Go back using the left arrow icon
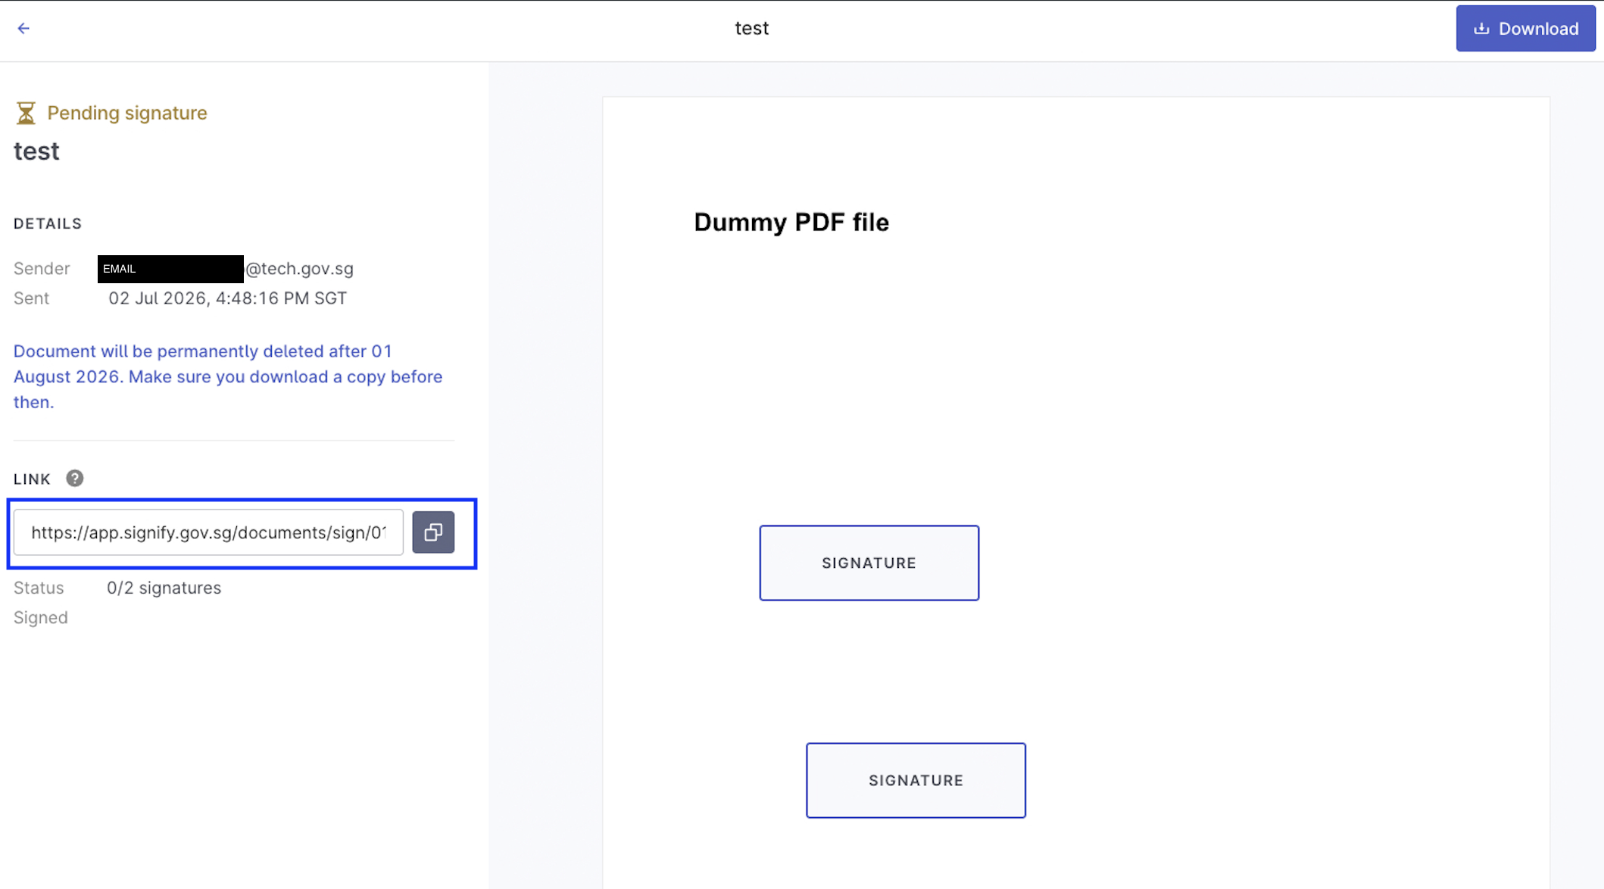1604x889 pixels. (23, 28)
